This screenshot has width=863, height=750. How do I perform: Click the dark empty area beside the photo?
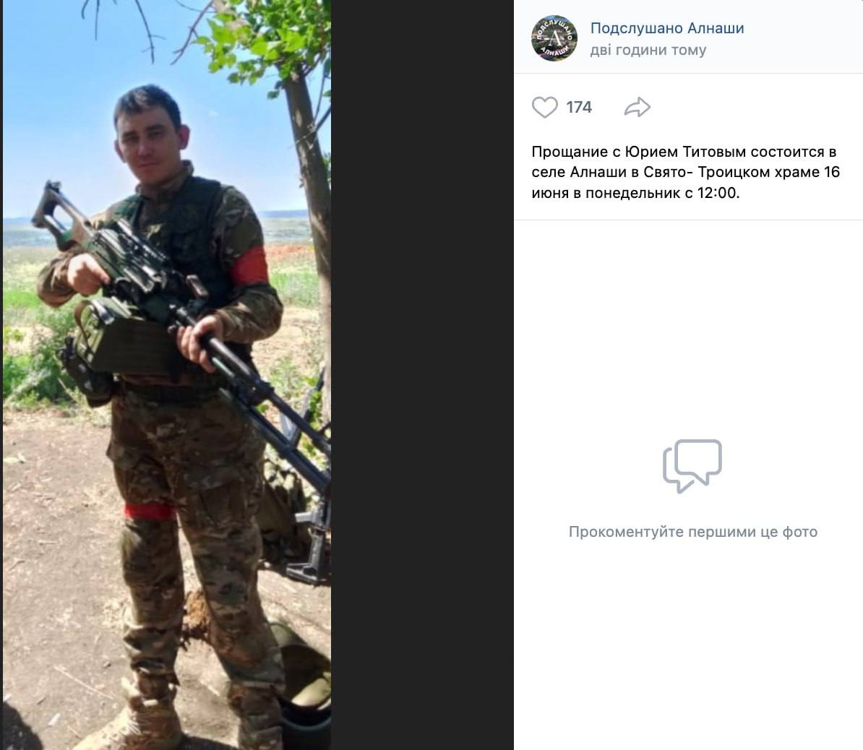point(422,375)
